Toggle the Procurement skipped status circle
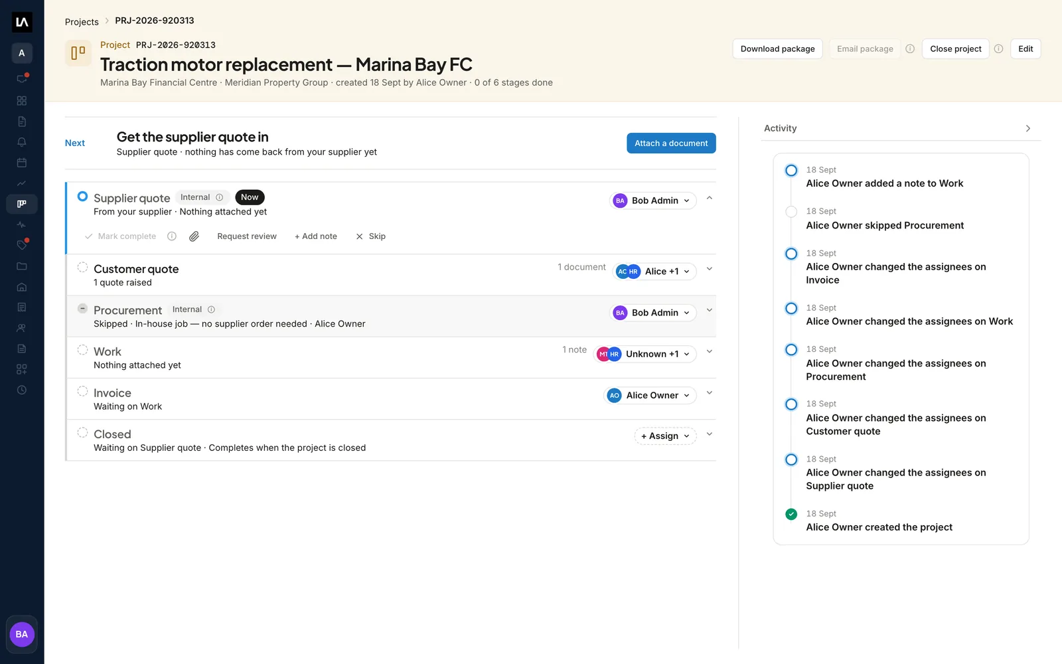This screenshot has width=1062, height=664. (82, 308)
